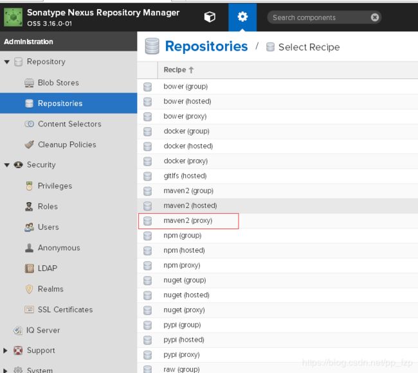Click the Privileges medal icon
This screenshot has height=373, width=418.
(x=29, y=186)
